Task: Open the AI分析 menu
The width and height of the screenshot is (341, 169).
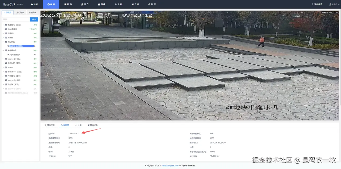Action: coord(135,4)
